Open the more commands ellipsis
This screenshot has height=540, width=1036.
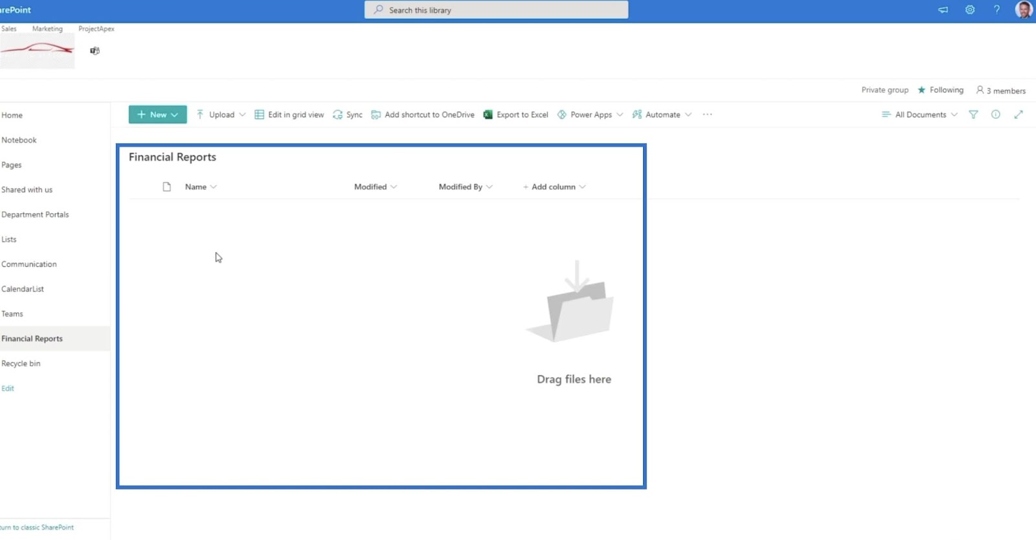point(707,115)
